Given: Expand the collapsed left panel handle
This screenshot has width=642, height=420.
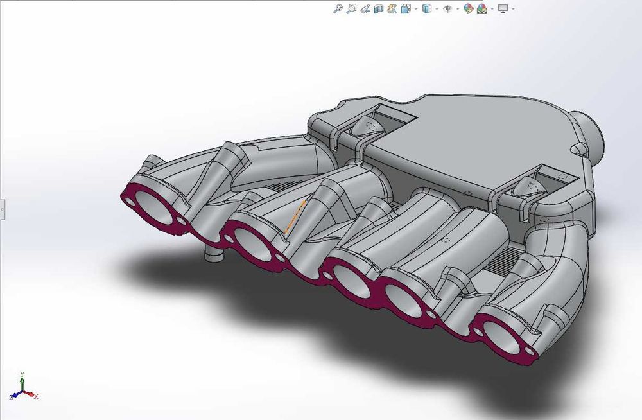Looking at the screenshot, I should [x=2, y=209].
